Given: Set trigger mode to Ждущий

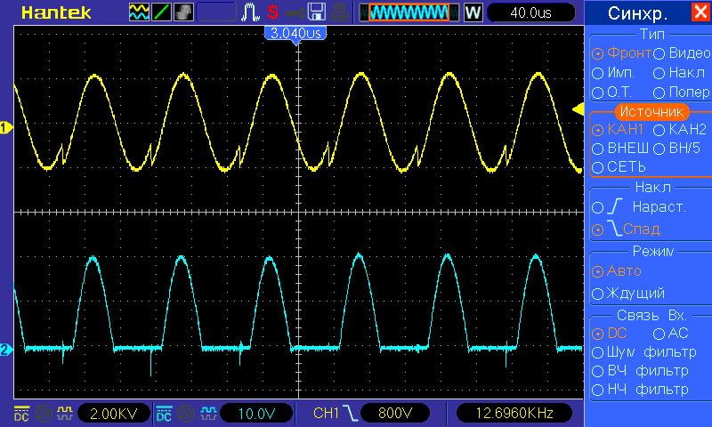Looking at the screenshot, I should (628, 294).
